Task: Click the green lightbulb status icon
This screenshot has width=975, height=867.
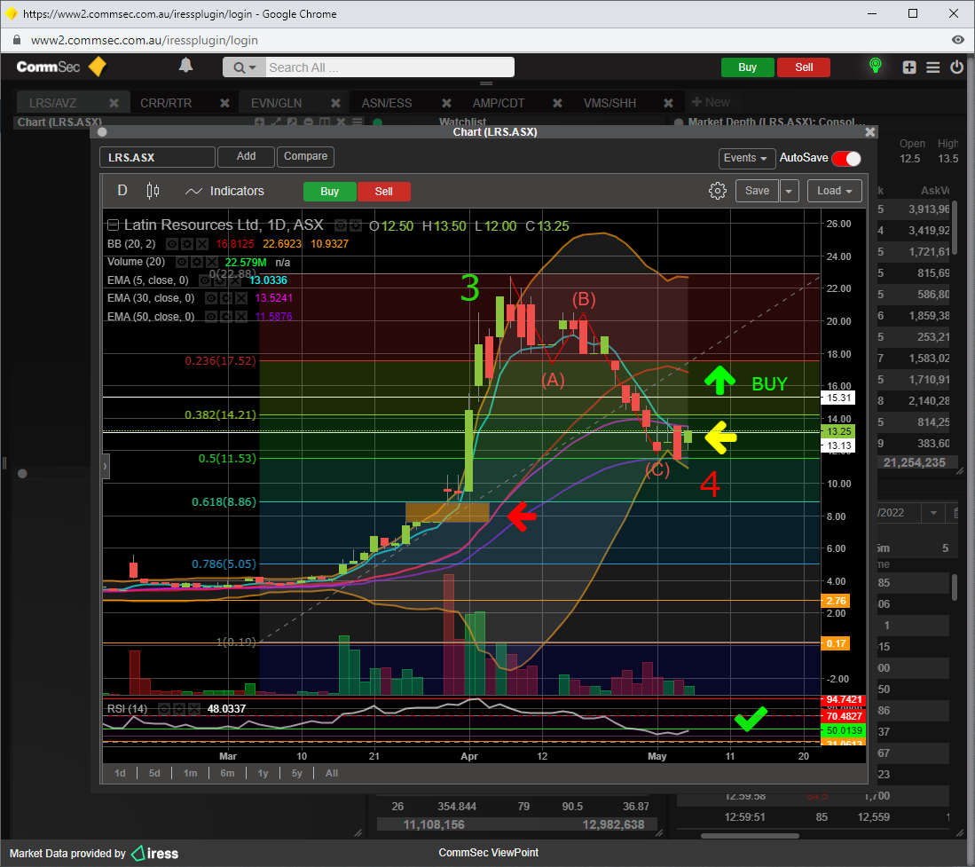Action: 876,66
